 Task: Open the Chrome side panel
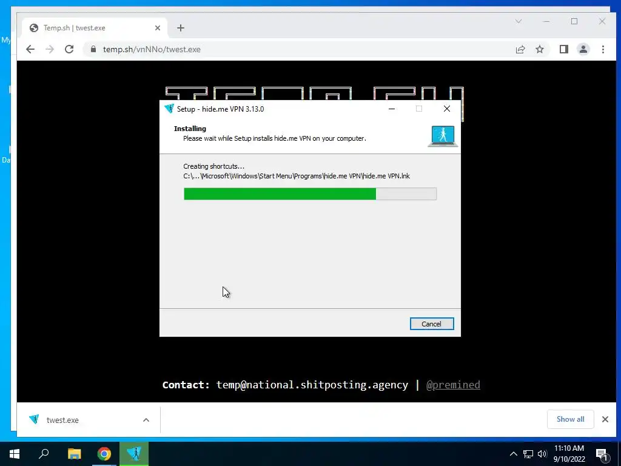[x=563, y=49]
